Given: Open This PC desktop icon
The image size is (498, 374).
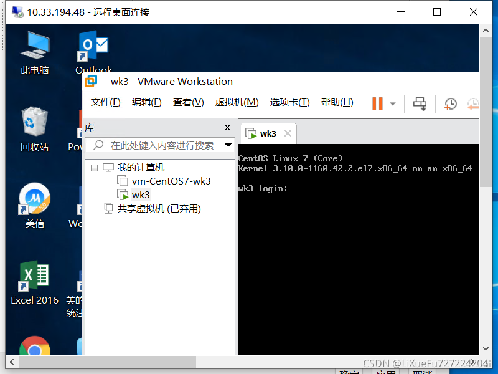Looking at the screenshot, I should click(35, 53).
